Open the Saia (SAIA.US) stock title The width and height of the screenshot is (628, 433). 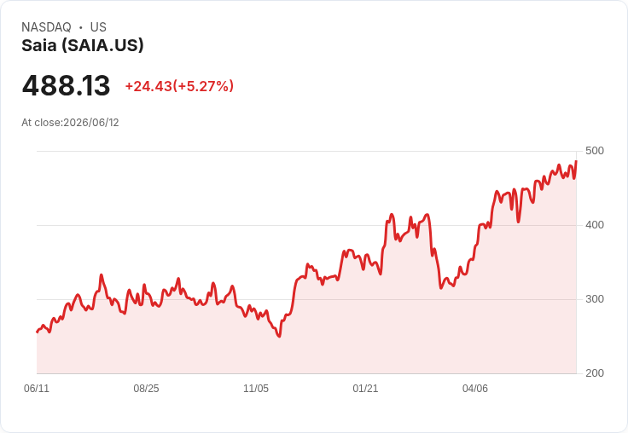(83, 45)
